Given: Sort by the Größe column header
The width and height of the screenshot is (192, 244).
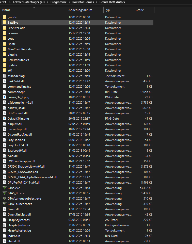Looking at the screenshot, I should [144, 10].
